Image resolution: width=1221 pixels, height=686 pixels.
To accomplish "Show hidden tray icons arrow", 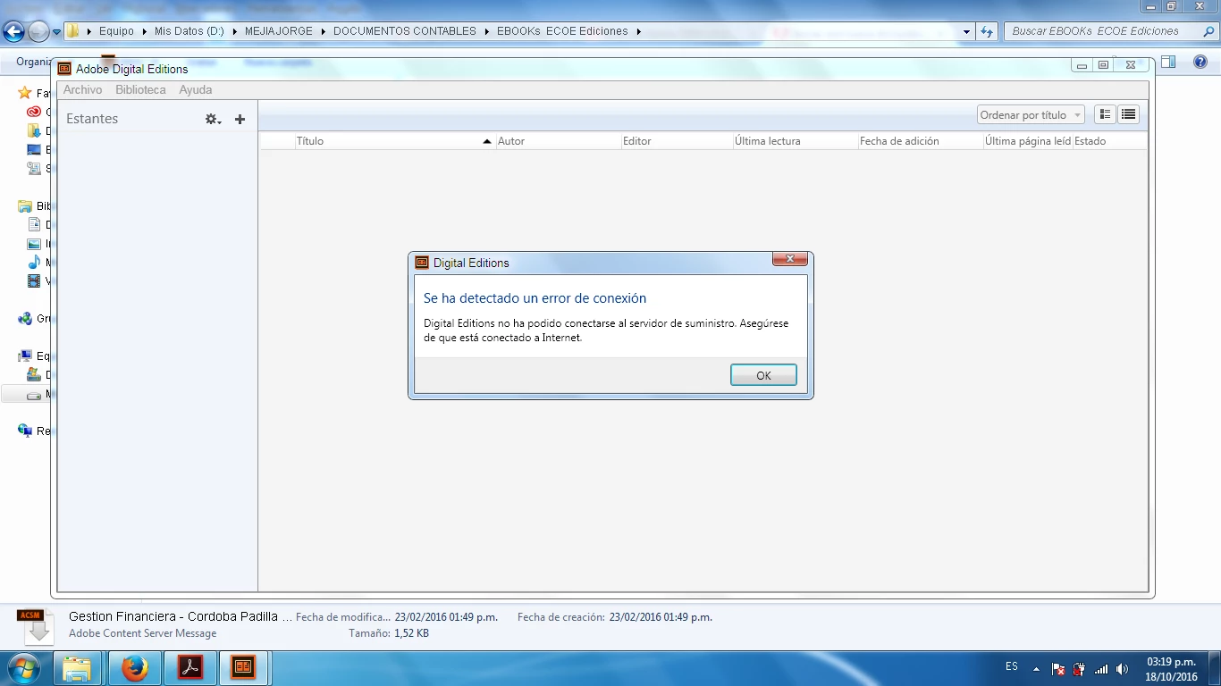I will point(1036,668).
